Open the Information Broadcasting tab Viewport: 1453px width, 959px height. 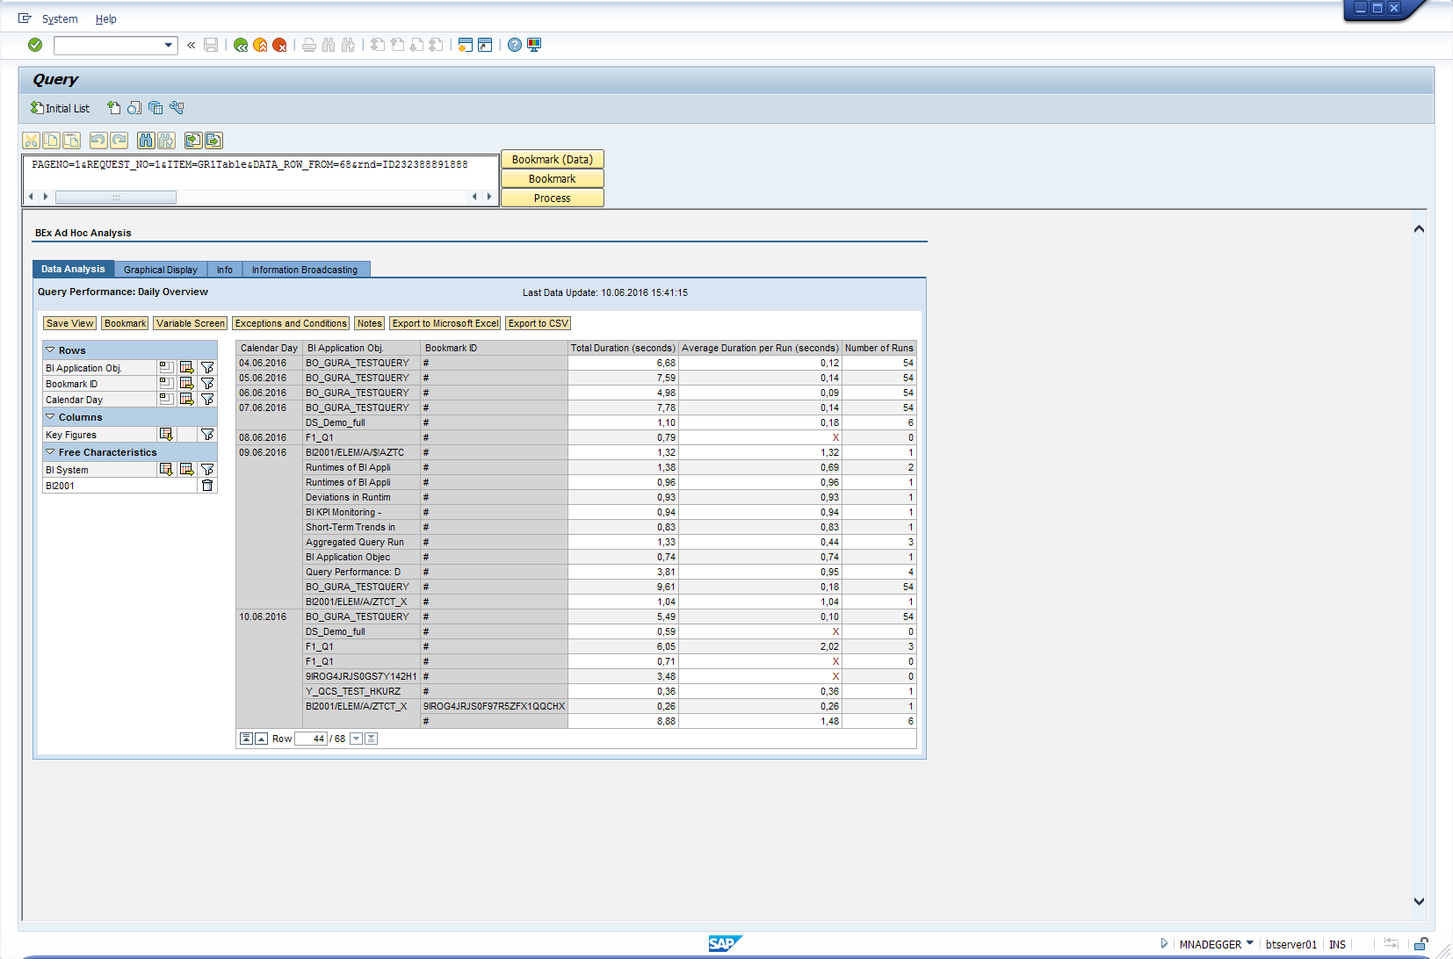point(304,270)
